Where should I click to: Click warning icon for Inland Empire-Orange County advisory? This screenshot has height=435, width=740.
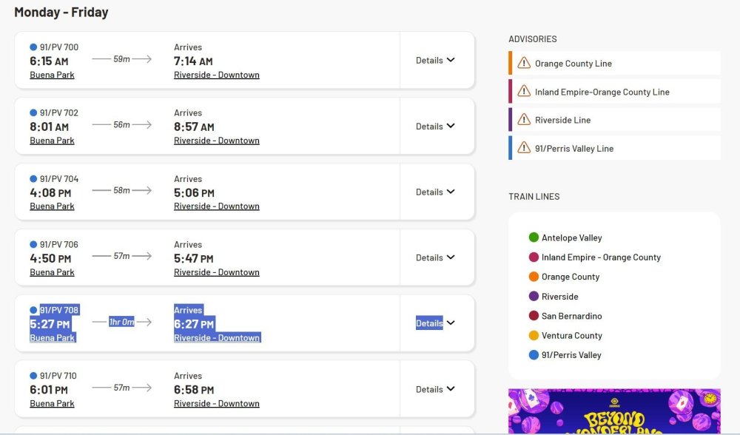click(x=524, y=92)
